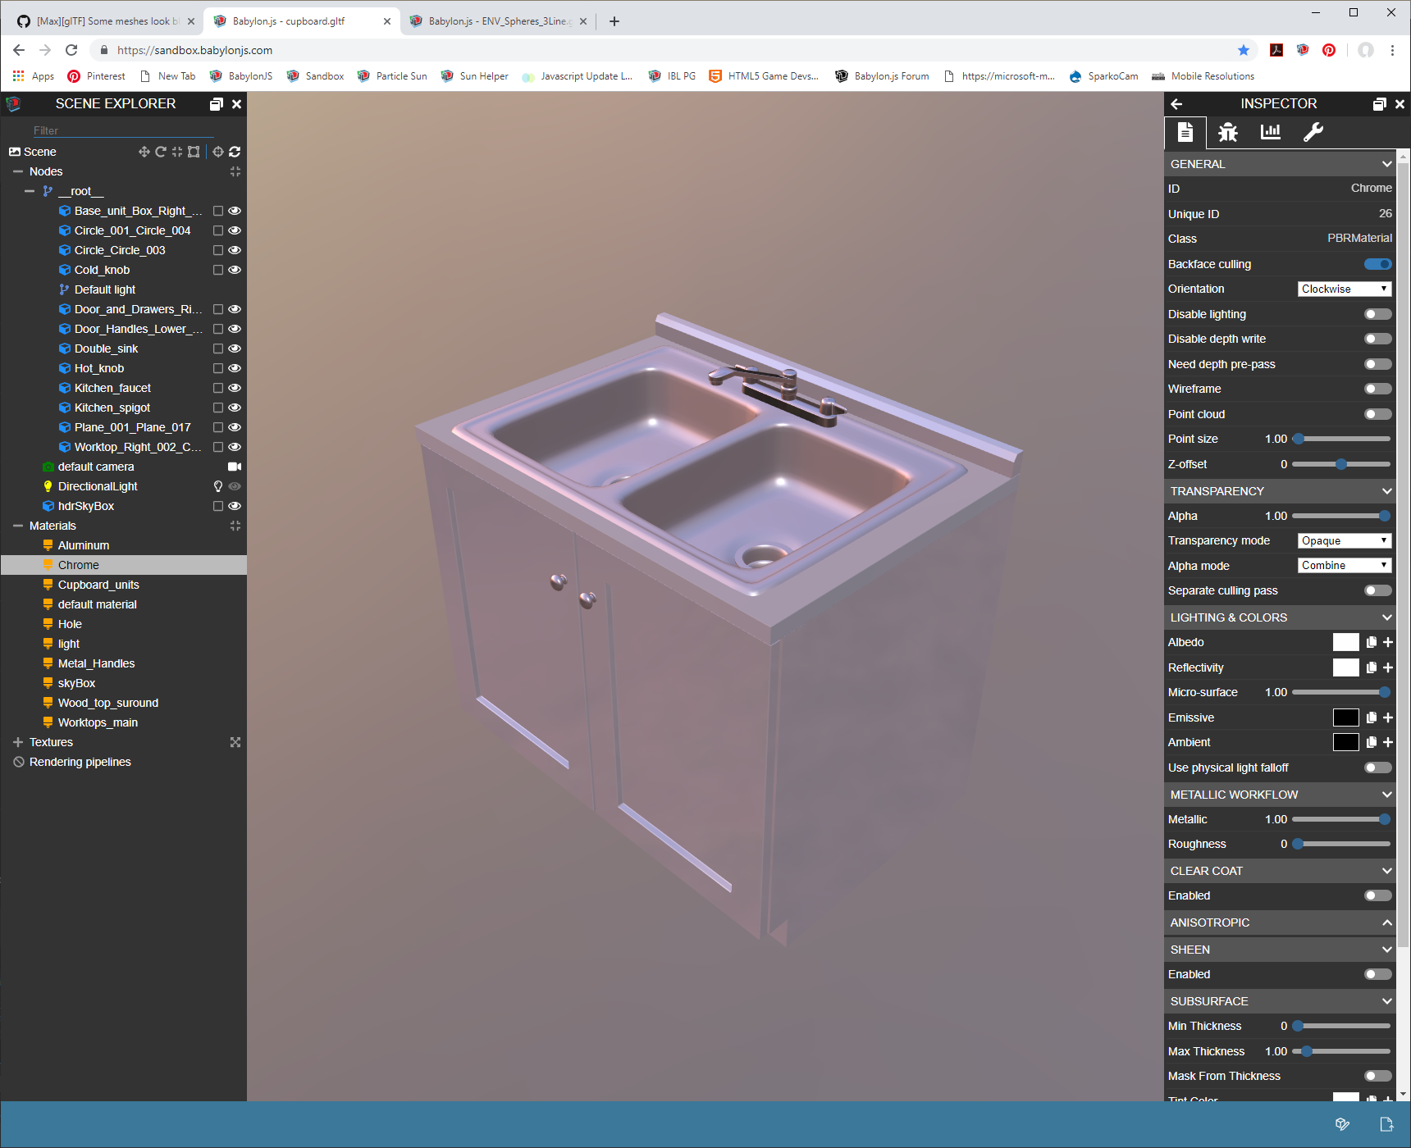Screen dimensions: 1411x1148
Task: Click the Reflectivity copy icon
Action: point(1372,667)
